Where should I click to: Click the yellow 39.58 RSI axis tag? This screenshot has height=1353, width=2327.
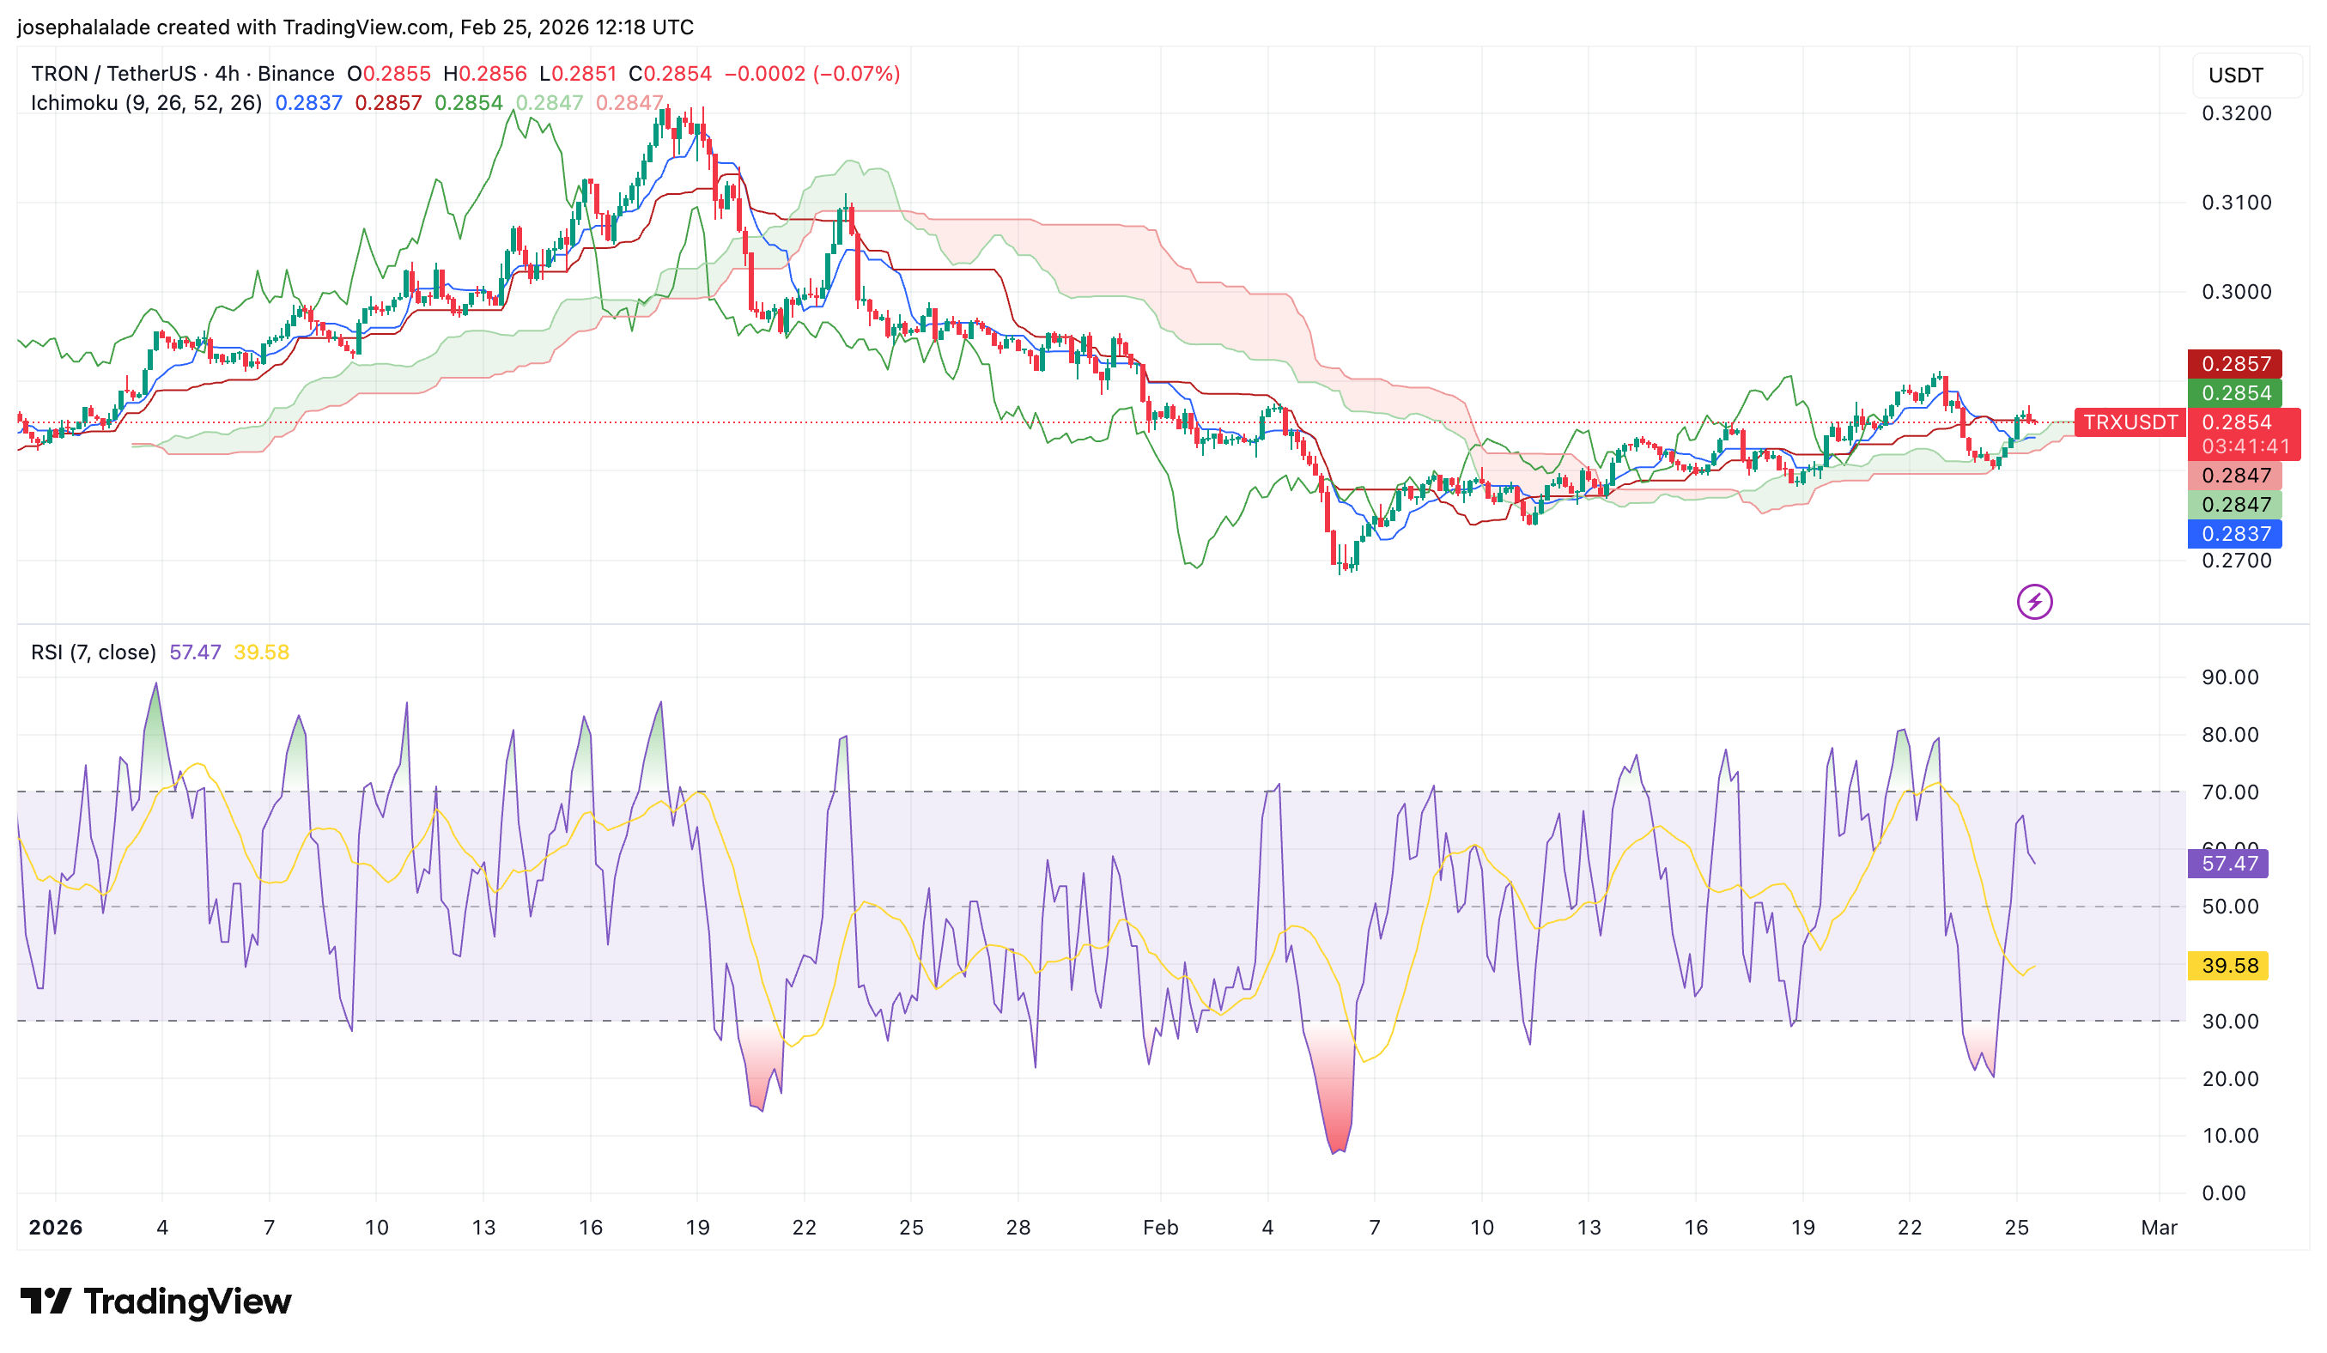tap(2229, 965)
